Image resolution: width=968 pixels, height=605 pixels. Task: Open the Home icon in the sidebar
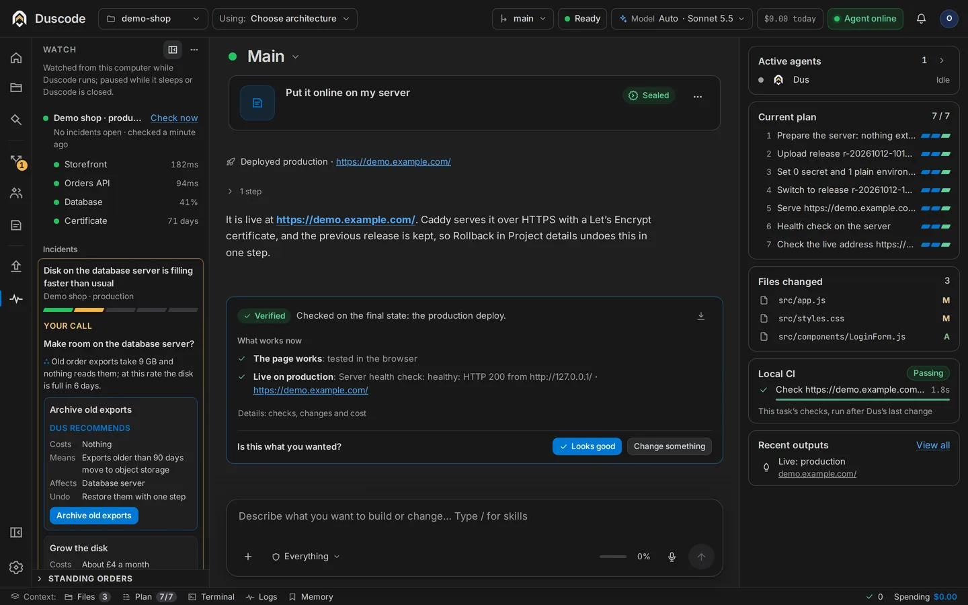click(16, 58)
